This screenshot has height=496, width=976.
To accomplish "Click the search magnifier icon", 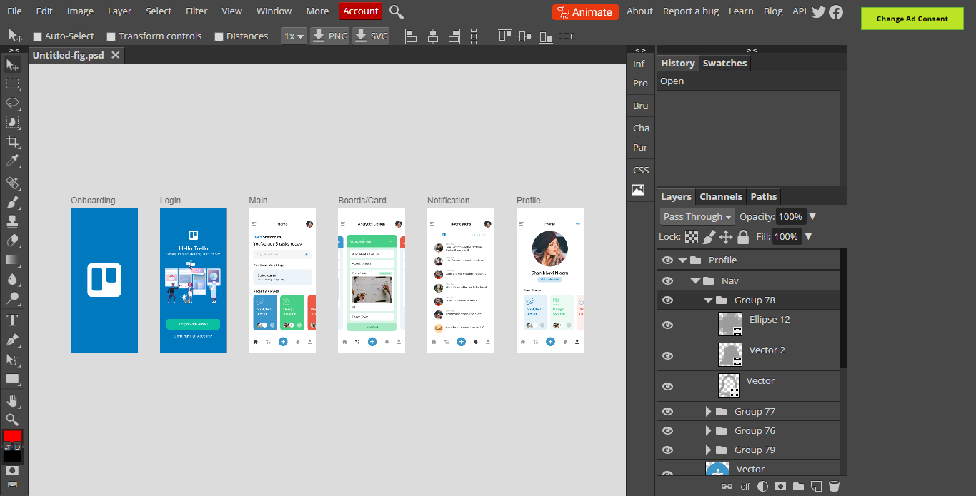I will coord(396,11).
